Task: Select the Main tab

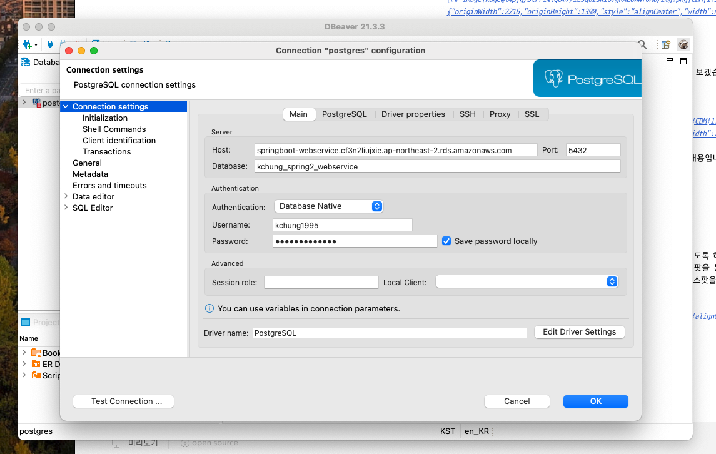Action: [x=299, y=114]
